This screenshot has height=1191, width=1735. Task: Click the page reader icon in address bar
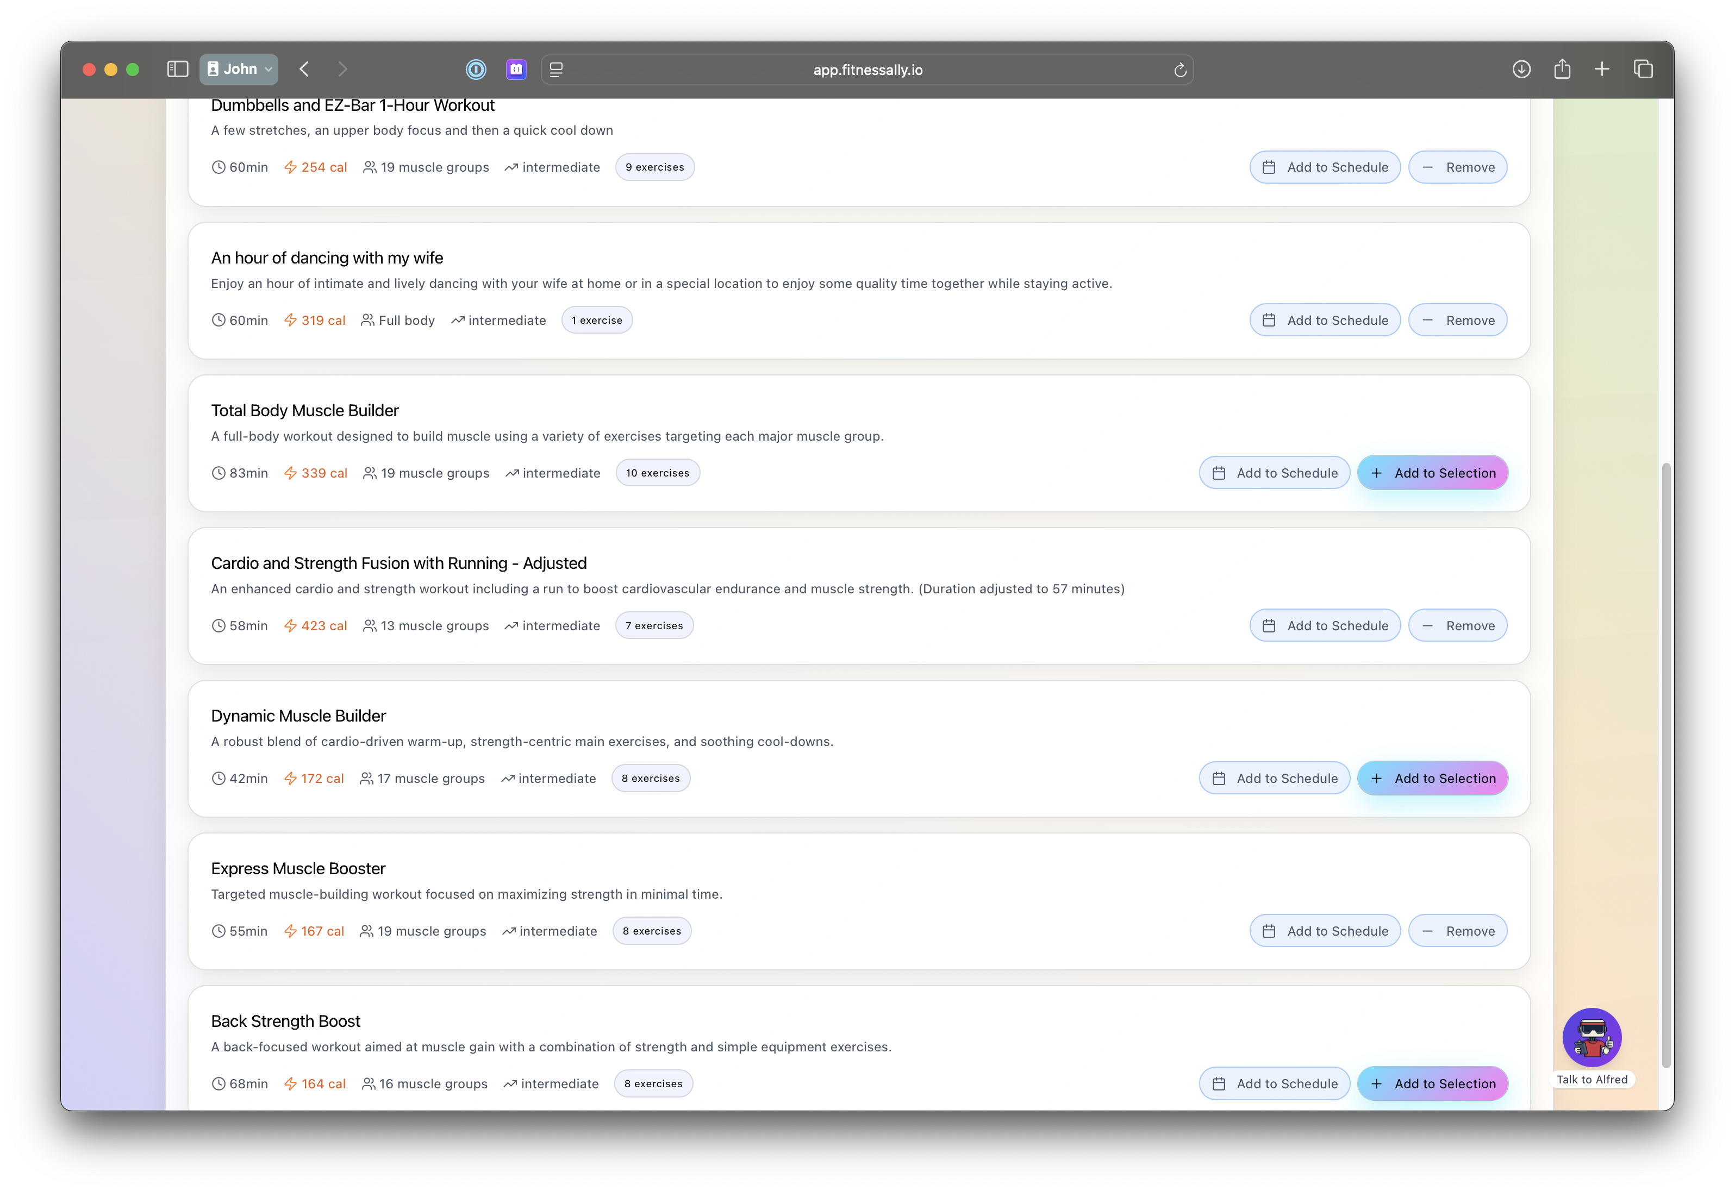point(556,70)
